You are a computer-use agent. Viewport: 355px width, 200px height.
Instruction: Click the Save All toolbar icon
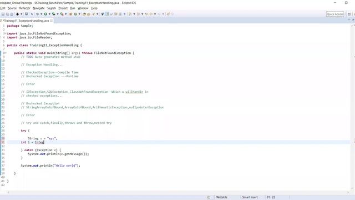point(7,14)
